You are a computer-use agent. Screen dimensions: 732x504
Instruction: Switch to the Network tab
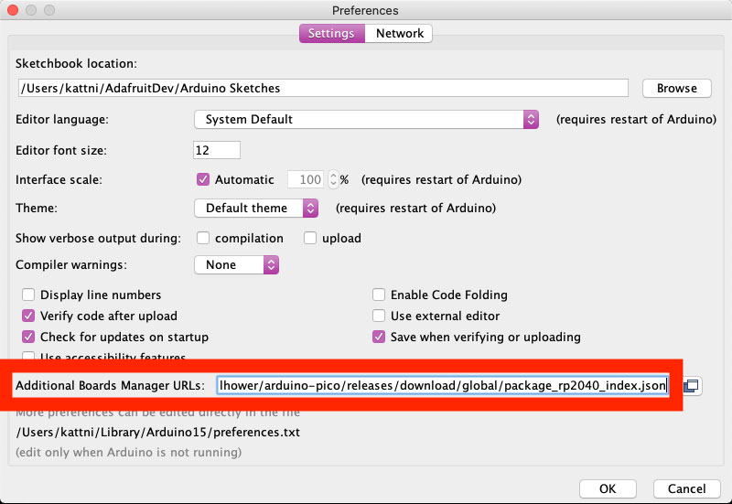(x=399, y=33)
